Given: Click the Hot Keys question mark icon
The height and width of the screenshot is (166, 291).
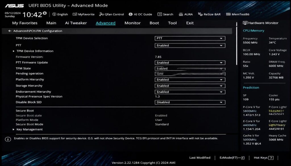Looking at the screenshot, I should click(x=271, y=158).
